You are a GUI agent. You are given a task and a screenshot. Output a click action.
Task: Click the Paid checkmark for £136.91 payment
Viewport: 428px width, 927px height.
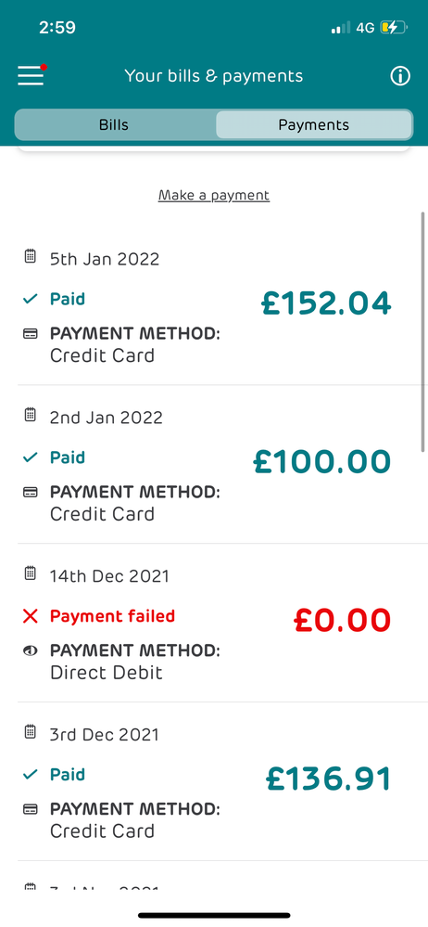pos(30,775)
